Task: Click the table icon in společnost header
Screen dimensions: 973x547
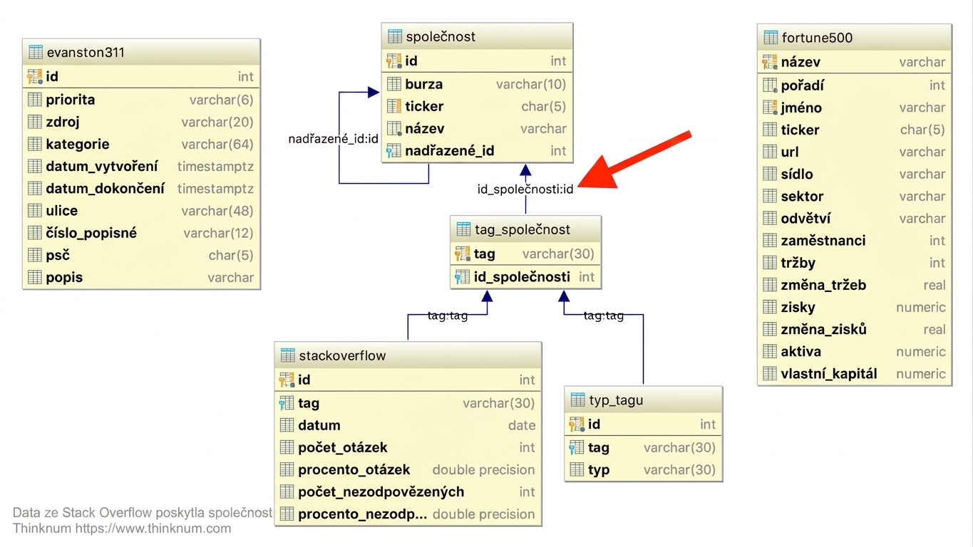Action: [x=395, y=36]
